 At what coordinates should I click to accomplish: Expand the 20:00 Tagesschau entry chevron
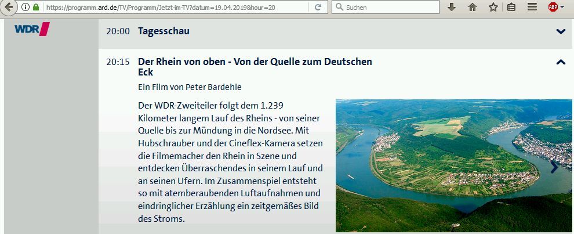(x=561, y=31)
